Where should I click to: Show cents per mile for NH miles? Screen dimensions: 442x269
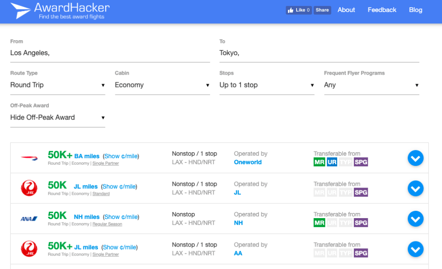[121, 217]
